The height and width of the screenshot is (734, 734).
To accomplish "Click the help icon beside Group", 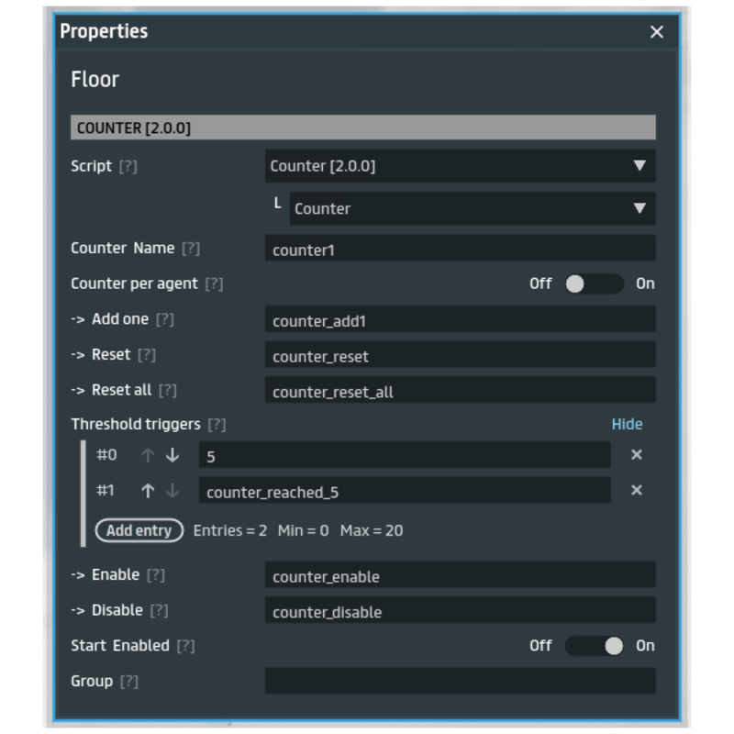I will [129, 682].
